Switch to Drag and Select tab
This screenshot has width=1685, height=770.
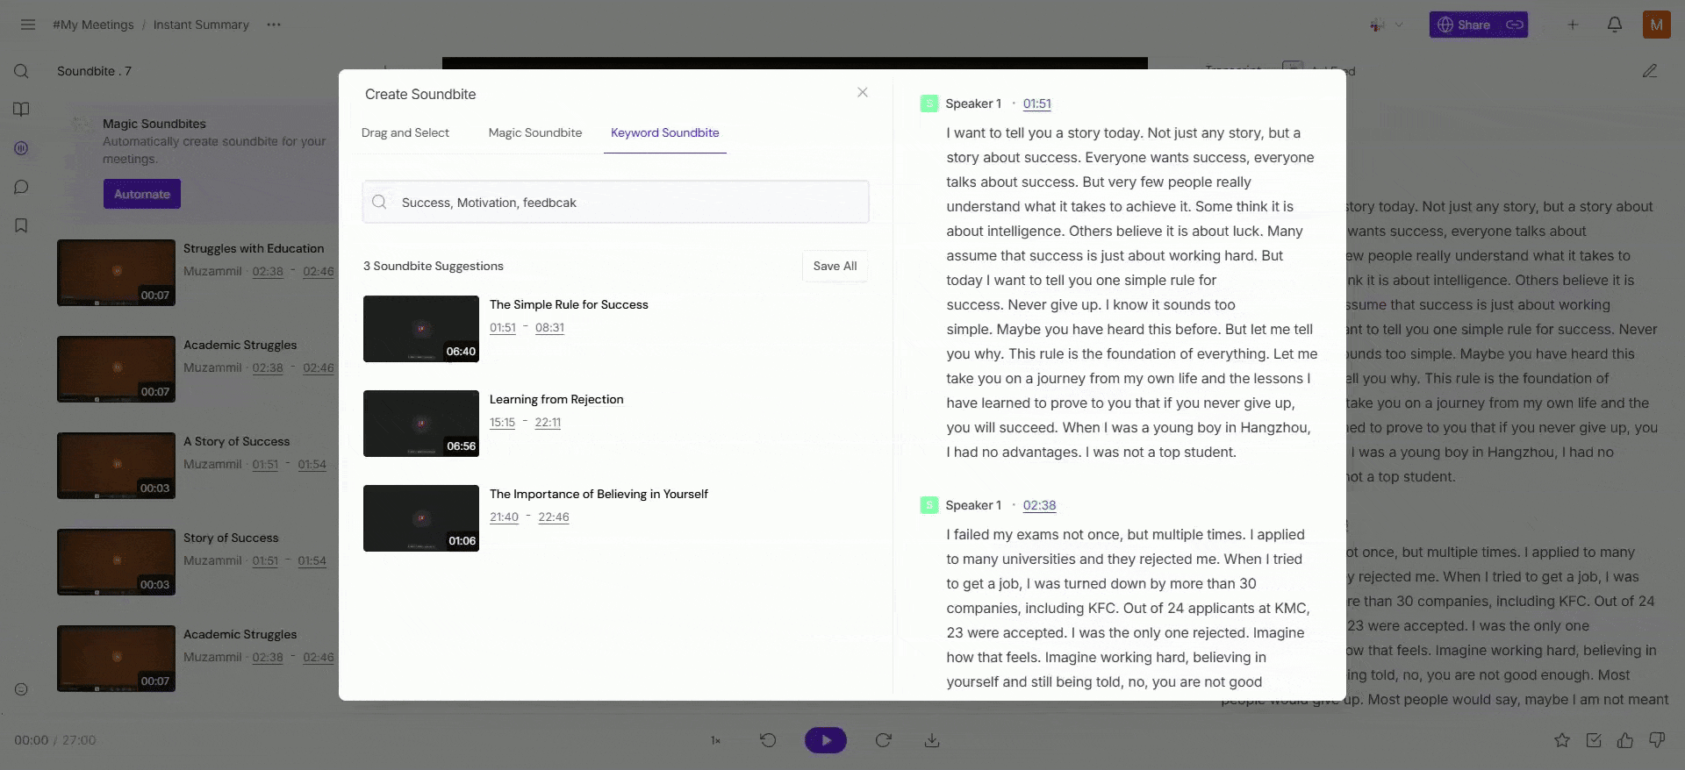(x=405, y=132)
